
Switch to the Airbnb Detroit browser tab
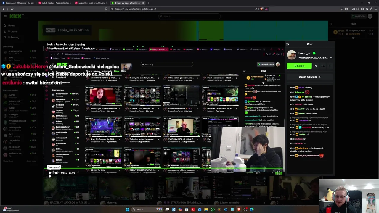55,3
